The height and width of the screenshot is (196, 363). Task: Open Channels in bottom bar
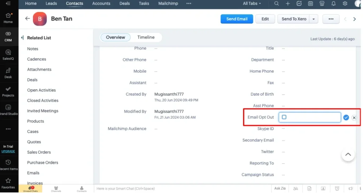(x=56, y=189)
